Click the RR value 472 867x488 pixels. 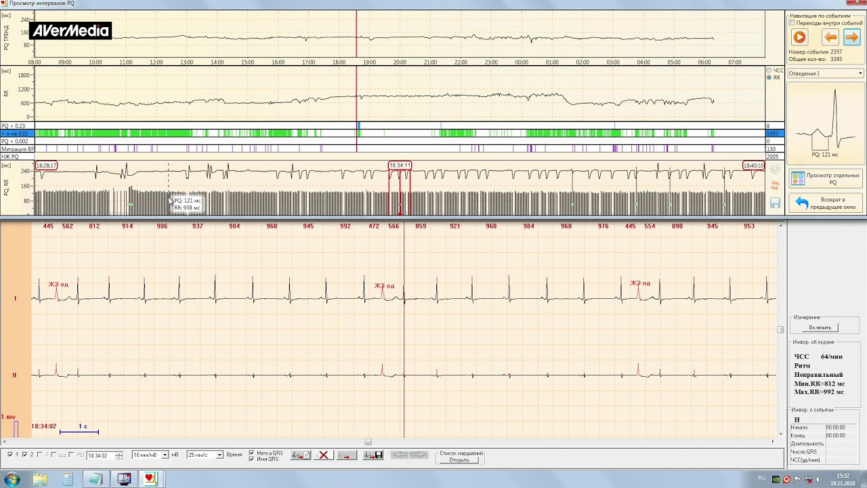[x=374, y=226]
